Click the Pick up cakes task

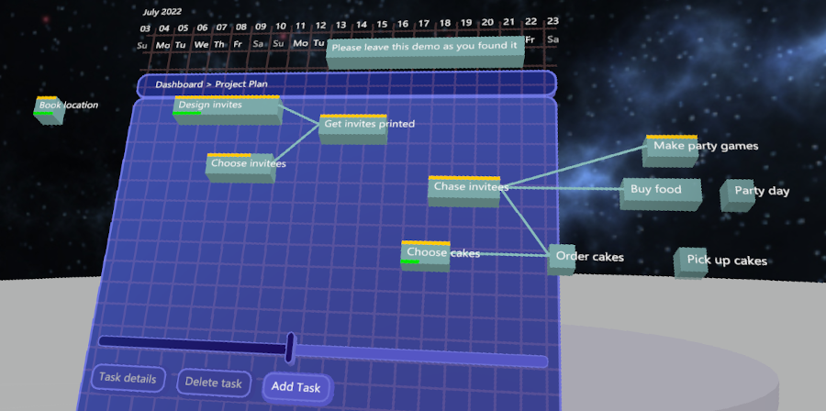690,262
